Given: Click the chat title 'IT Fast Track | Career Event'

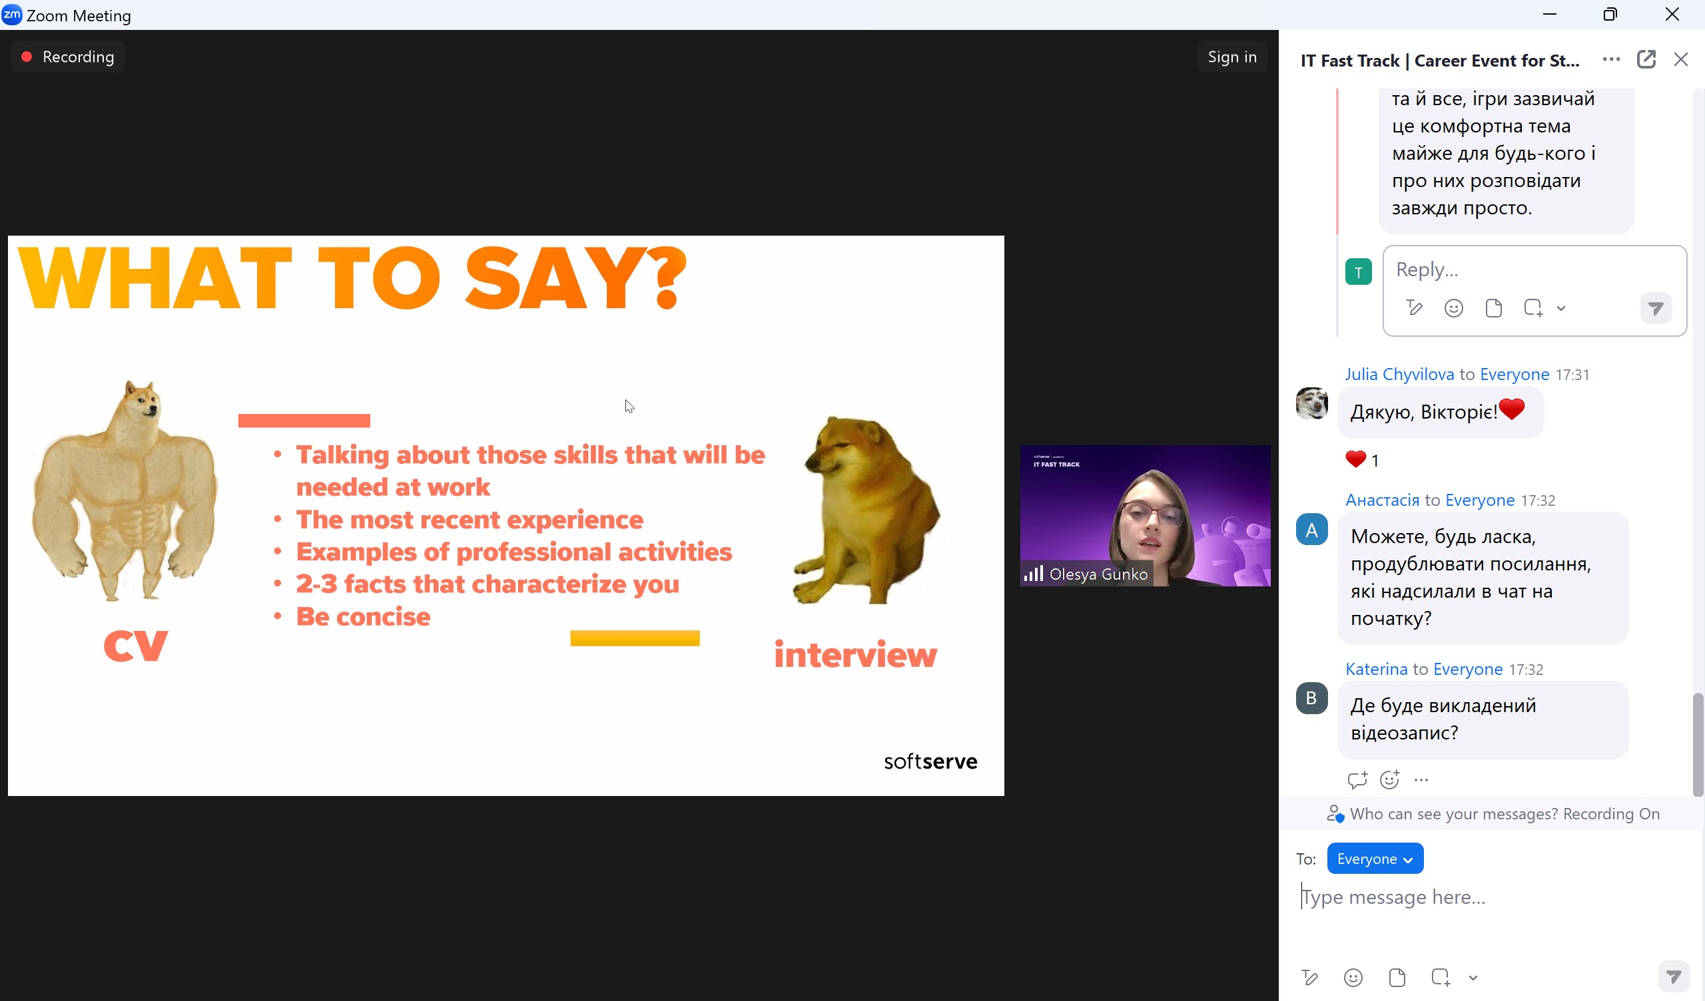Looking at the screenshot, I should click(x=1440, y=61).
